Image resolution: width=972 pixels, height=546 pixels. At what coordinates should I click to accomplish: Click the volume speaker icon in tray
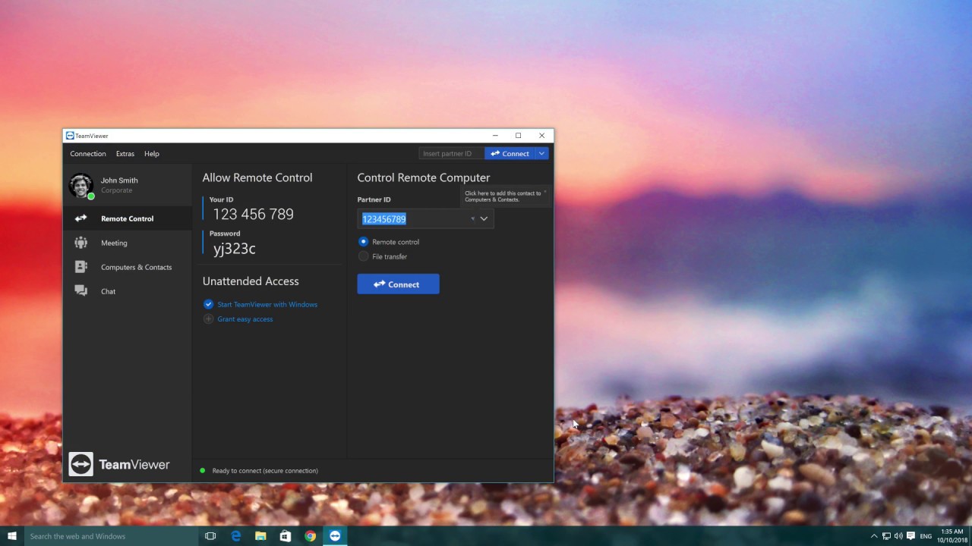pyautogui.click(x=898, y=536)
